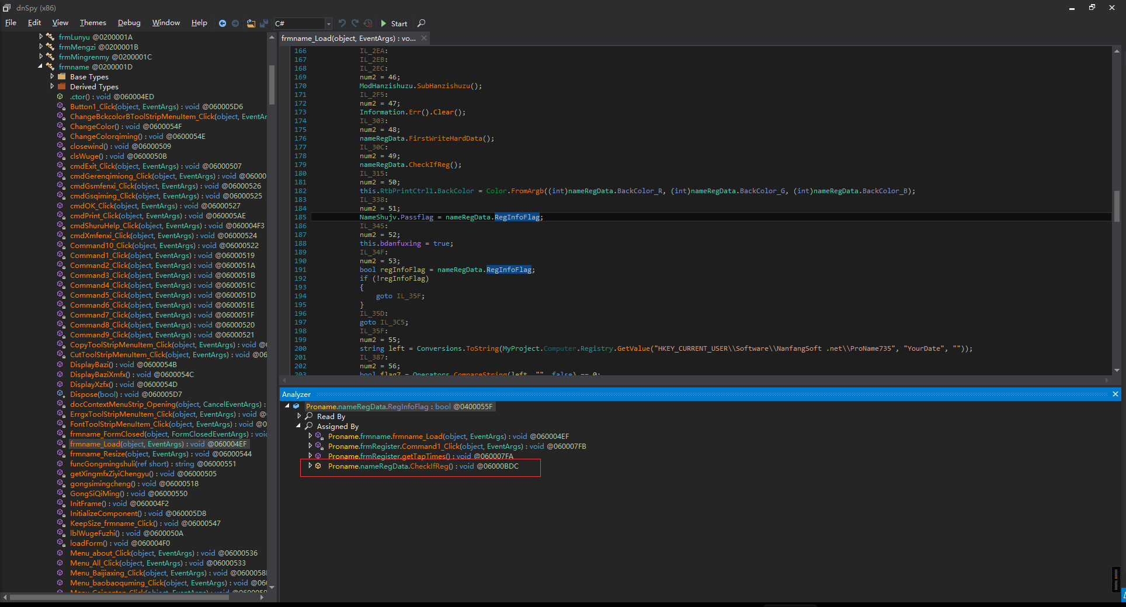
Task: Close the Analyzer panel
Action: 1115,395
